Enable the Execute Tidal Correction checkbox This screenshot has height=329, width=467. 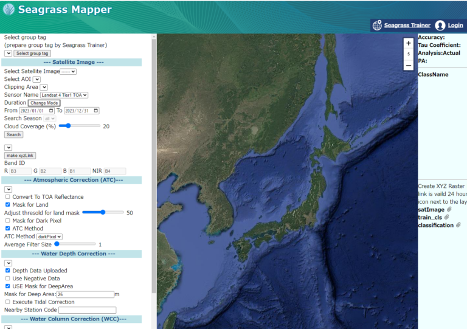8,302
